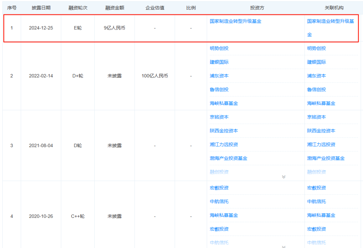Select the C++轮 round cell
This screenshot has height=248, width=363.
pos(78,216)
